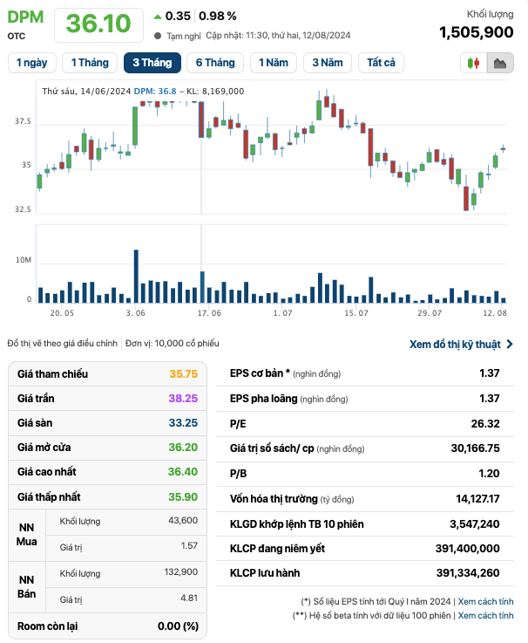
Task: Switch chart to '6 Tháng' range
Action: point(215,63)
